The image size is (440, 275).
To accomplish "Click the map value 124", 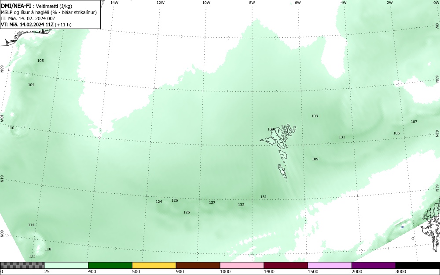I will [159, 202].
